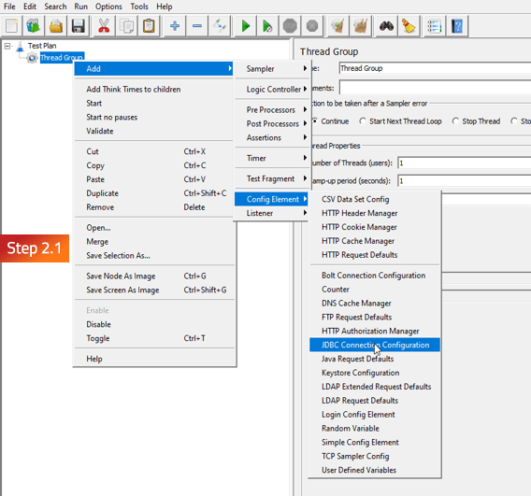Viewport: 531px width, 496px height.
Task: Open the Help menu in menu bar
Action: 165,7
